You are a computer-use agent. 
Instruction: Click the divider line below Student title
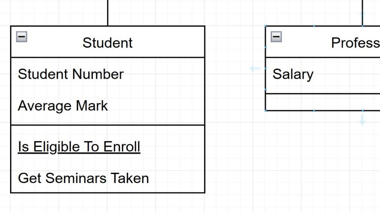108,57
